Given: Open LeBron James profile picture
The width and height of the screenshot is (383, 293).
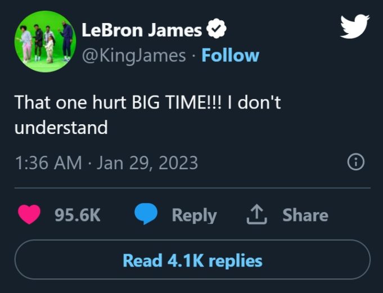Looking at the screenshot, I should tap(45, 41).
